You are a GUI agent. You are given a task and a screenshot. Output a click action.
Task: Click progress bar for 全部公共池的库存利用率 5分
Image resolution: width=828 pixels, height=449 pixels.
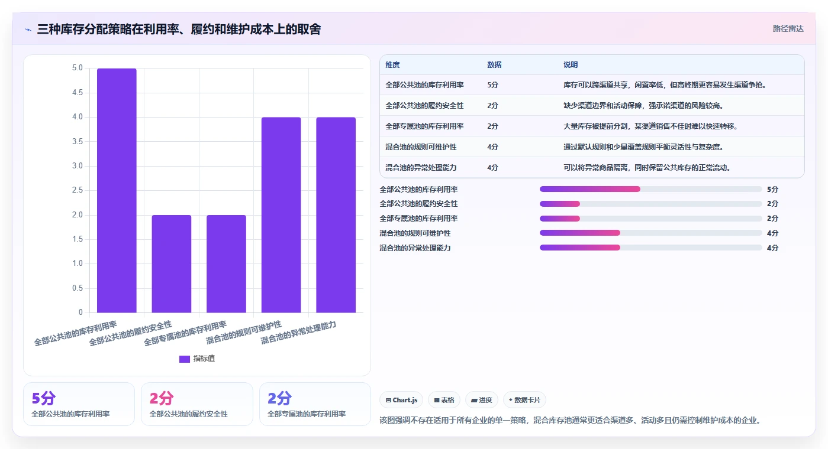click(x=650, y=189)
